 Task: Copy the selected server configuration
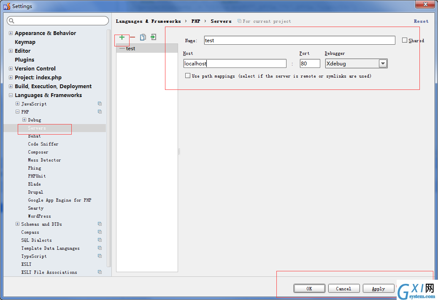(143, 37)
